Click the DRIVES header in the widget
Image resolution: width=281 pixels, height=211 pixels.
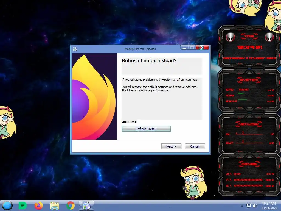point(249,164)
